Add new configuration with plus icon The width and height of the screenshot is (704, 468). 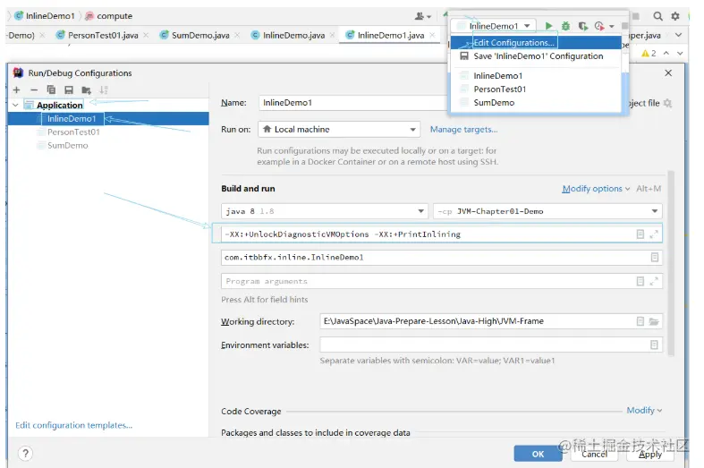[17, 89]
